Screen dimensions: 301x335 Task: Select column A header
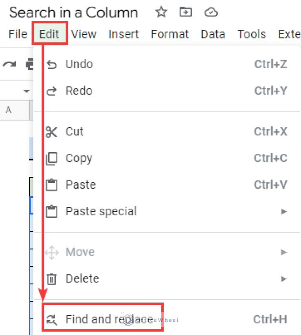pos(9,110)
